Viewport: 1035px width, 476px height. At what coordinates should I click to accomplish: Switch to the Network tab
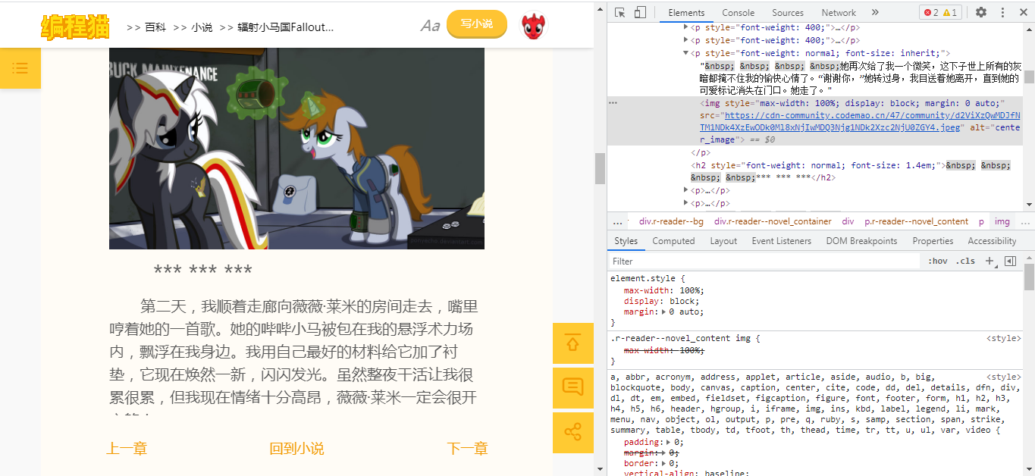[x=839, y=12]
